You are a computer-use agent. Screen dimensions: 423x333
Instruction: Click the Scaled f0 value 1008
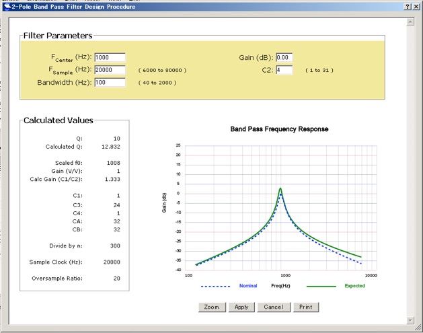click(113, 163)
